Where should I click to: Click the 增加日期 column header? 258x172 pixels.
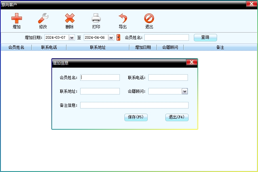click(143, 48)
